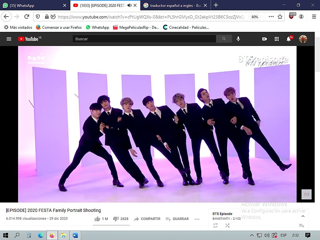Toggle playlist loop
Image resolution: width=320 pixels, height=240 pixels.
click(x=216, y=225)
